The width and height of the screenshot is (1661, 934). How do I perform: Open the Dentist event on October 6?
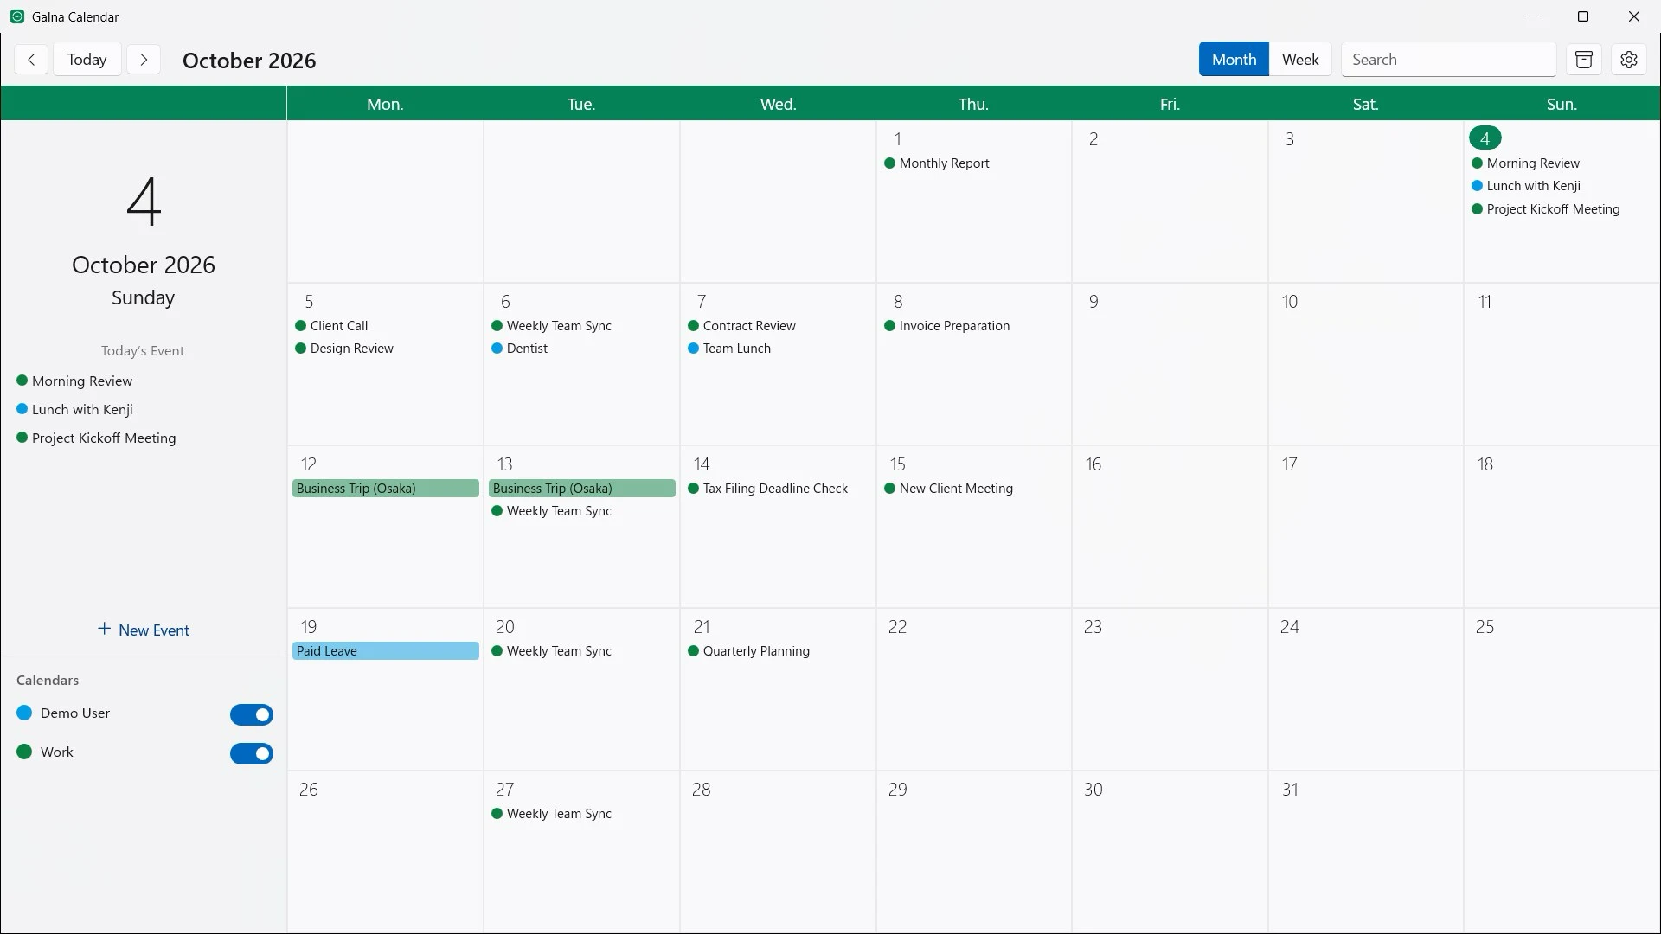pyautogui.click(x=519, y=349)
